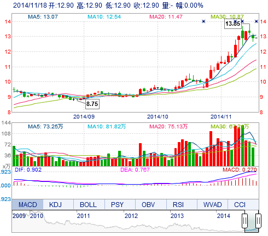Click the rightmost blue X event marker
Image resolution: width=268 pixels, height=236 pixels.
point(257,21)
